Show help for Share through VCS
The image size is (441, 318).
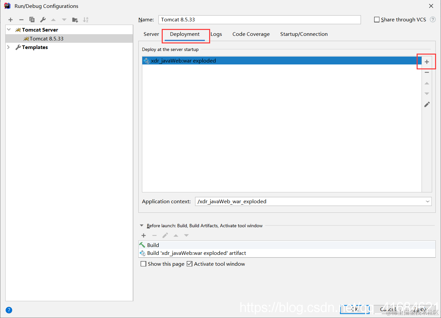433,19
